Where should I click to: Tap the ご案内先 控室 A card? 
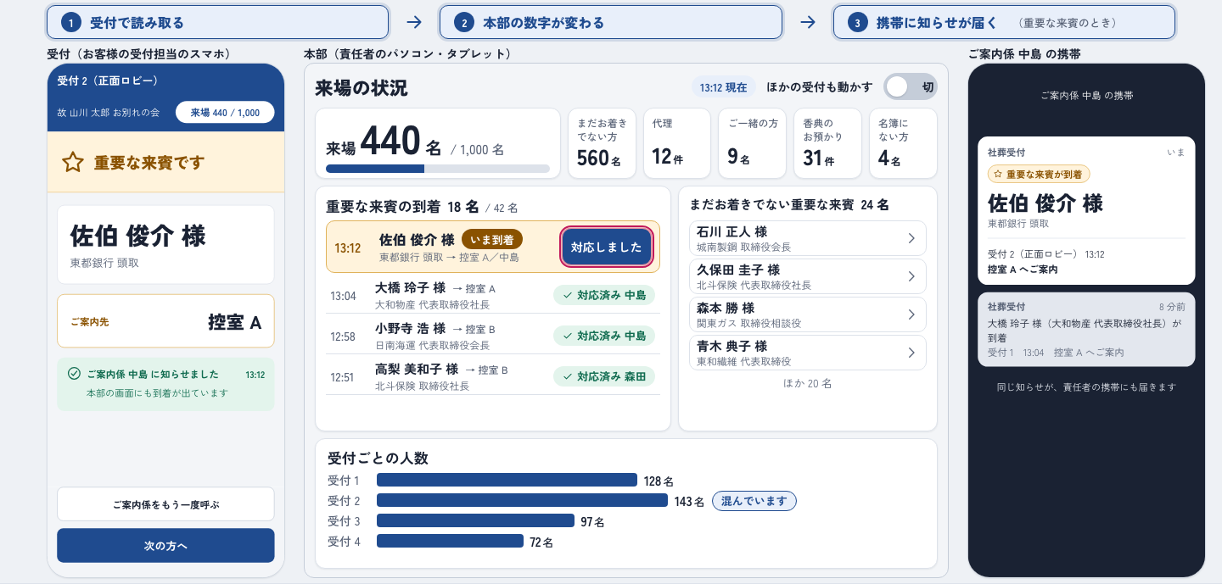coord(165,321)
